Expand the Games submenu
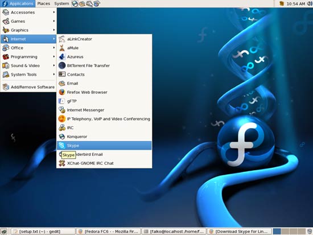Screen dimensions: 313x235 (x=28, y=21)
